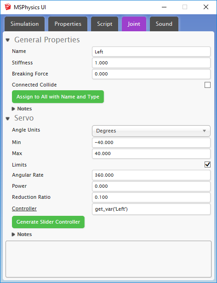Click the SketchUp logo in title bar
Image resolution: width=217 pixels, height=283 pixels.
[8, 7]
